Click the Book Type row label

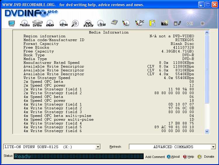[34, 55]
